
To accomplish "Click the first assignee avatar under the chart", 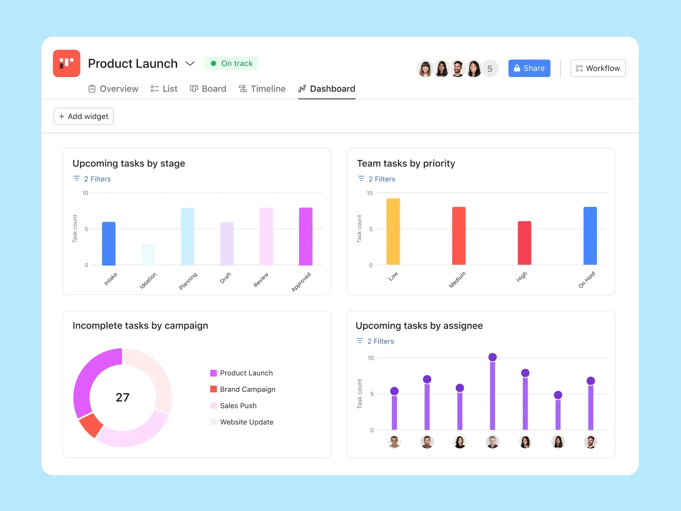I will click(x=394, y=442).
